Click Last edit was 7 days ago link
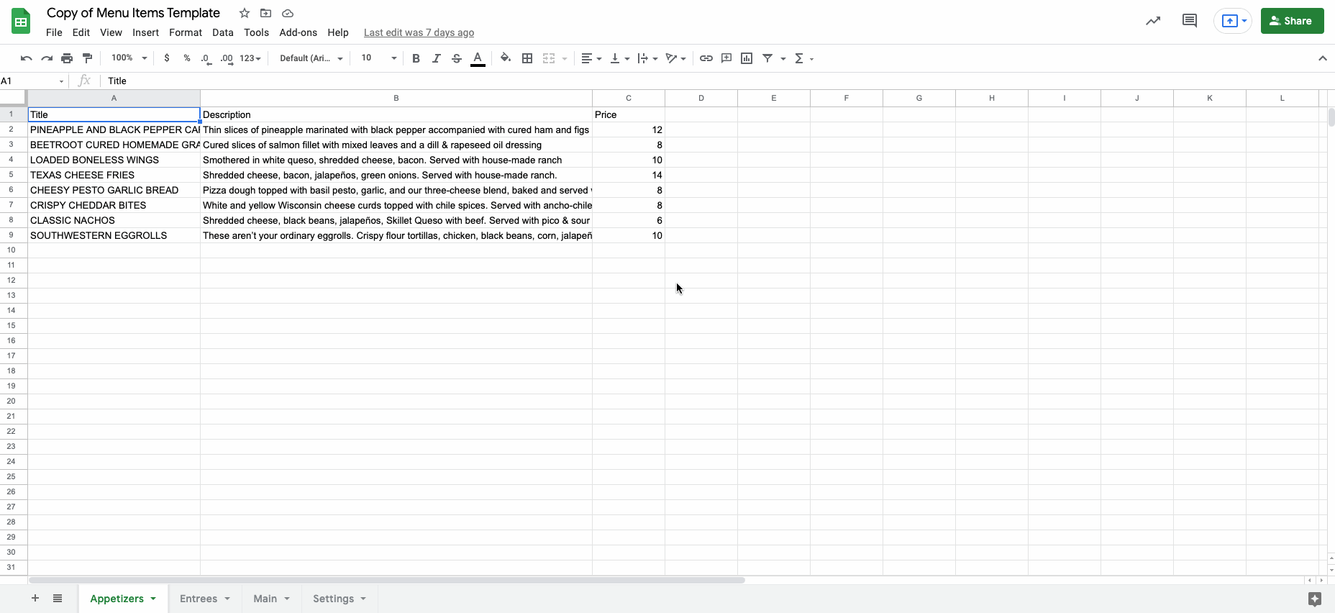Image resolution: width=1335 pixels, height=613 pixels. 419,32
